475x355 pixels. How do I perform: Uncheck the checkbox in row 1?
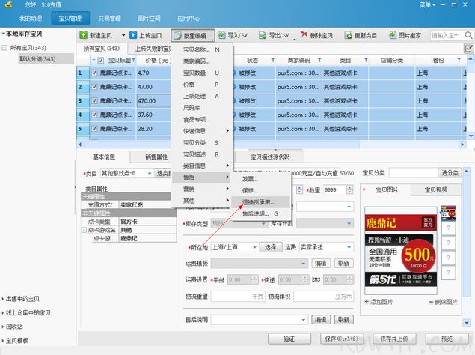pyautogui.click(x=94, y=73)
